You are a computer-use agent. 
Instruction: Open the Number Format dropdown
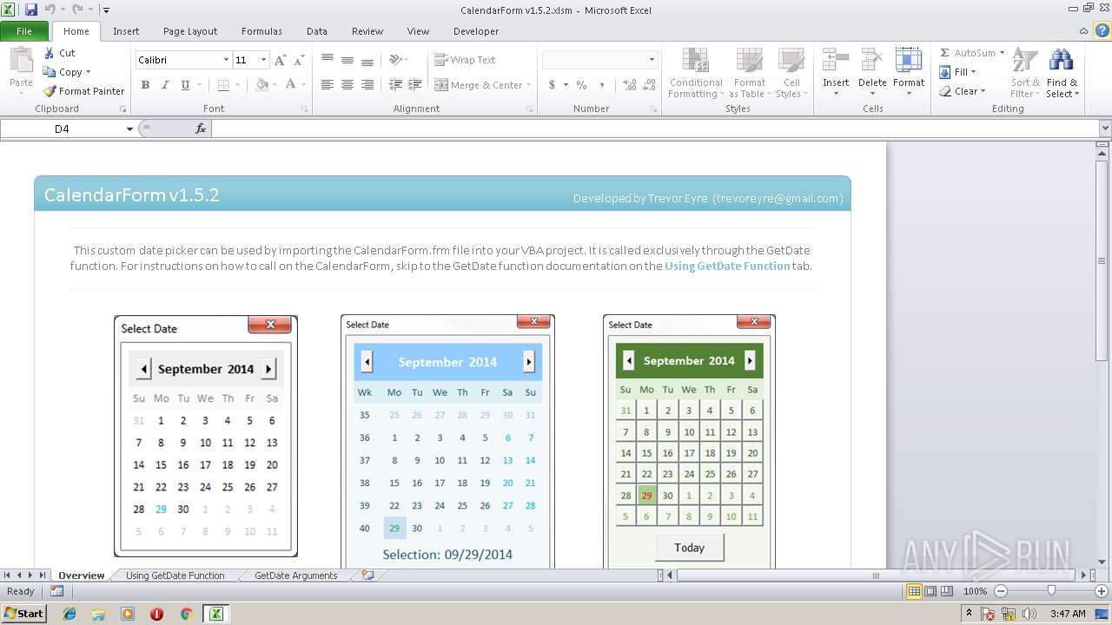coord(652,60)
